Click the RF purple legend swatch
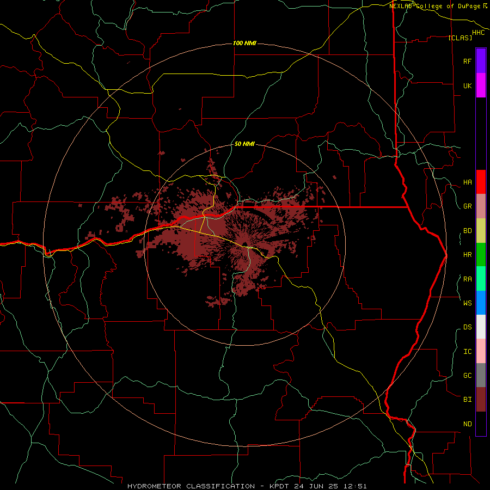490x490 pixels. [x=481, y=61]
